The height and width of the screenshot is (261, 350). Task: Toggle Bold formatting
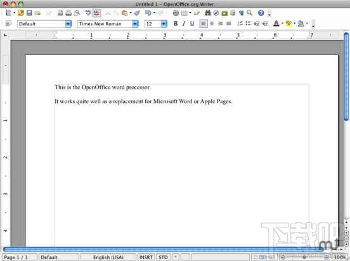click(x=176, y=23)
